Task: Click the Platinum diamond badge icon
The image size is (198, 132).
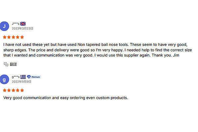Action: (x=29, y=77)
